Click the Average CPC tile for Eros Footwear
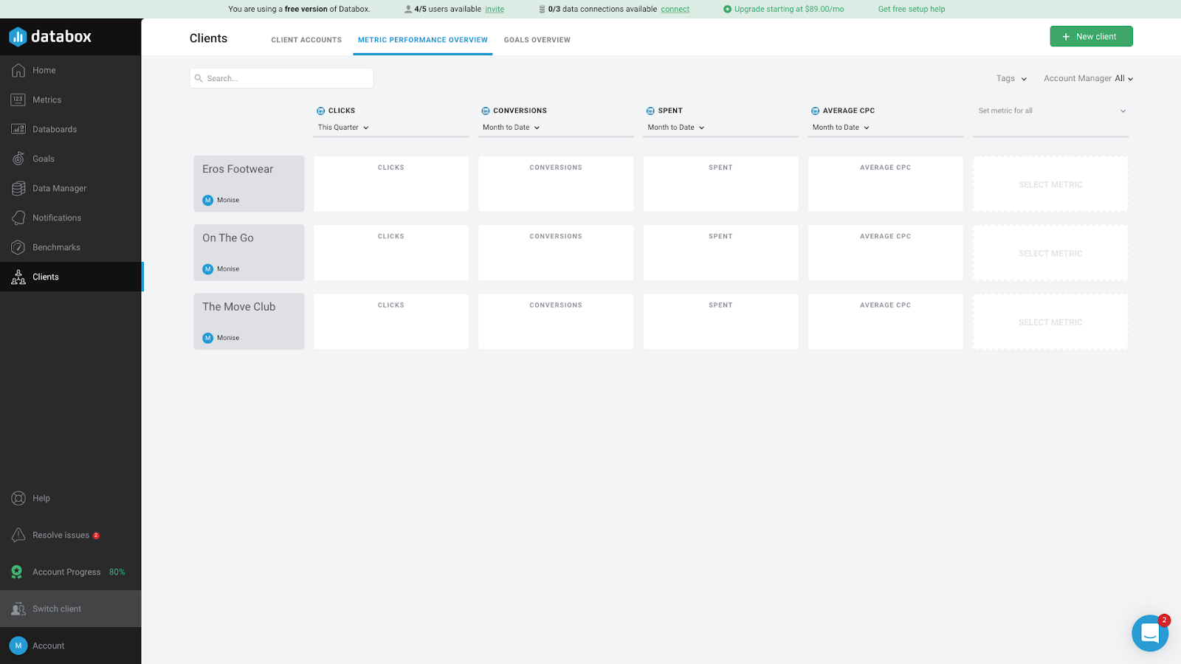Screen dimensions: 1181x664 tap(886, 184)
